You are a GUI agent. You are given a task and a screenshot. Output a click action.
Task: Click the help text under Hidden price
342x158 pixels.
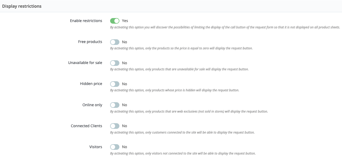(175, 90)
